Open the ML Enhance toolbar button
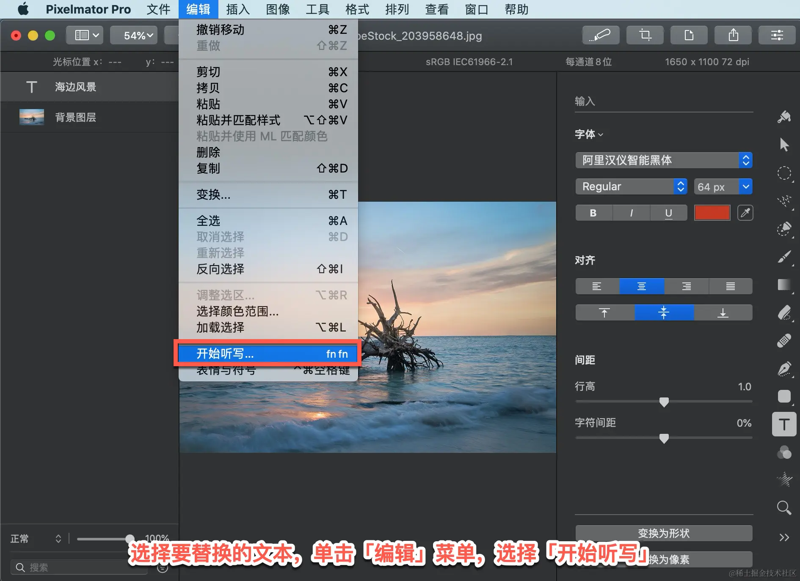 (601, 35)
